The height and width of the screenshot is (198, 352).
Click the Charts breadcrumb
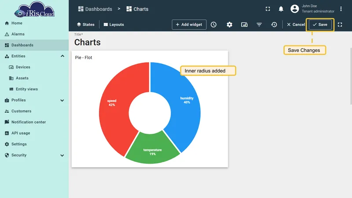[137, 9]
